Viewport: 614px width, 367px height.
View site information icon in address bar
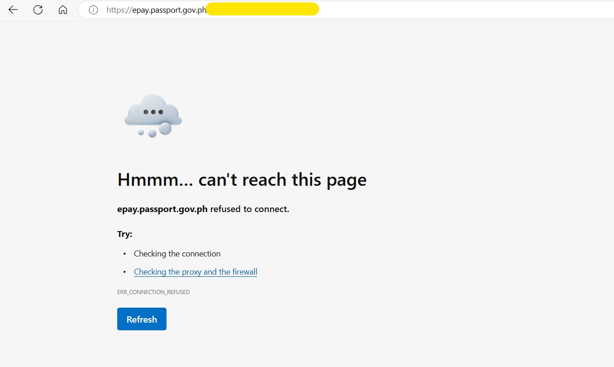[93, 10]
